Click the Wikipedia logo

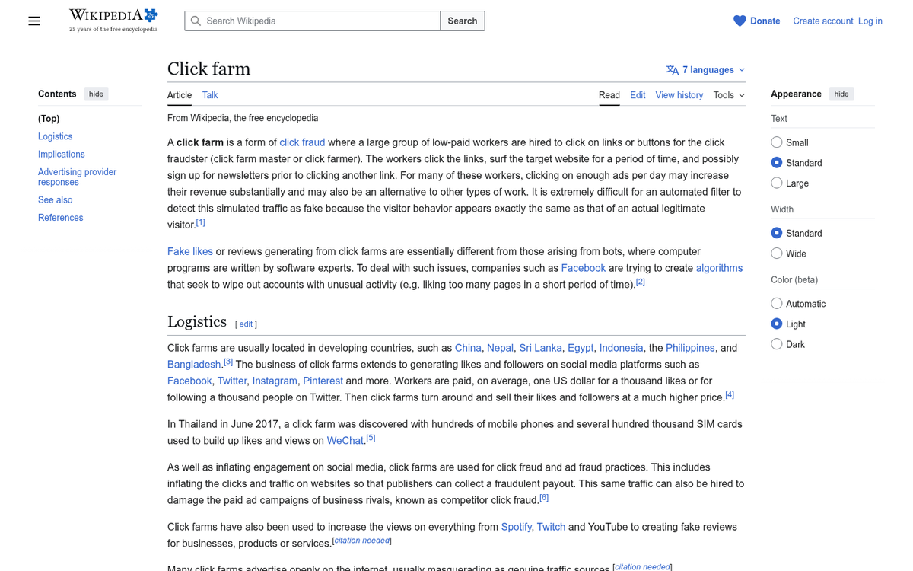click(x=113, y=21)
